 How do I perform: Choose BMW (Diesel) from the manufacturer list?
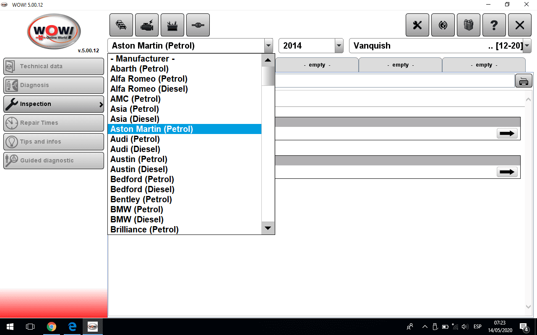tap(136, 219)
